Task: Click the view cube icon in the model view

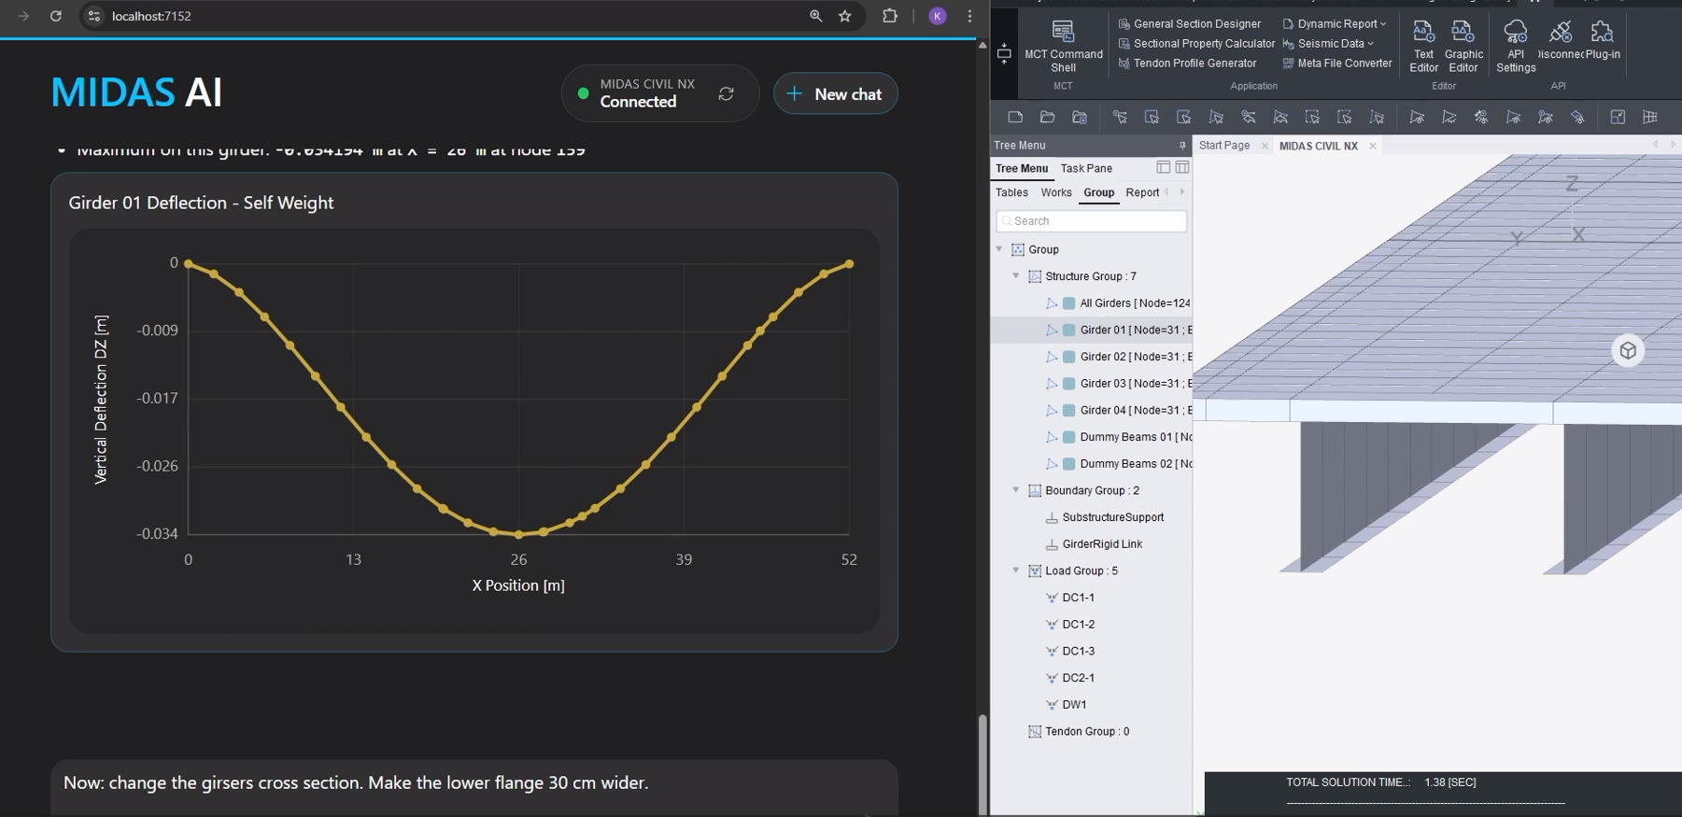Action: coord(1628,351)
